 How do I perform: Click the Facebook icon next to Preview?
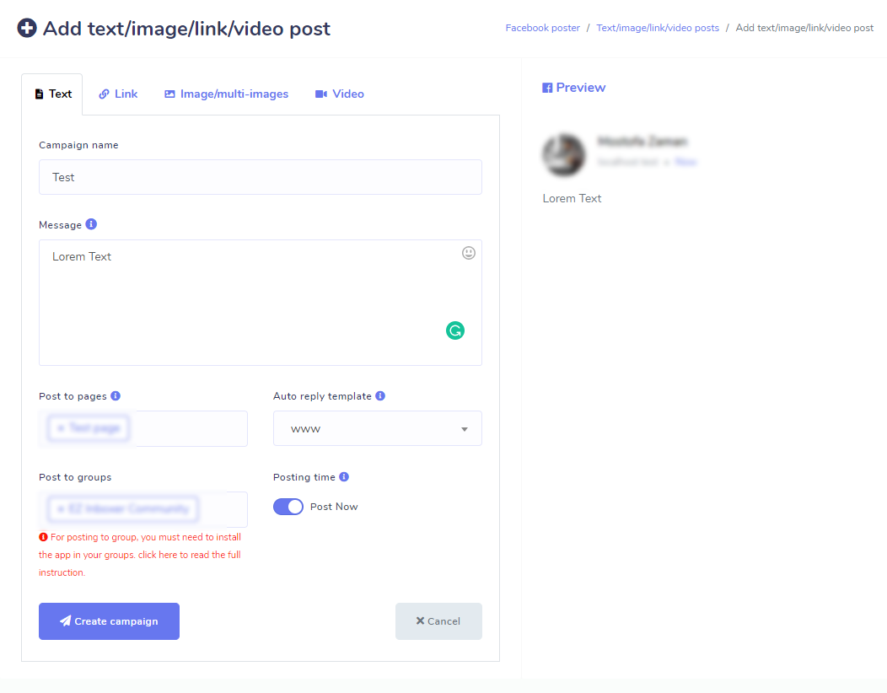(x=548, y=87)
